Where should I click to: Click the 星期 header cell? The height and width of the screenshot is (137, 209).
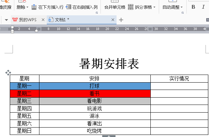click(24, 78)
